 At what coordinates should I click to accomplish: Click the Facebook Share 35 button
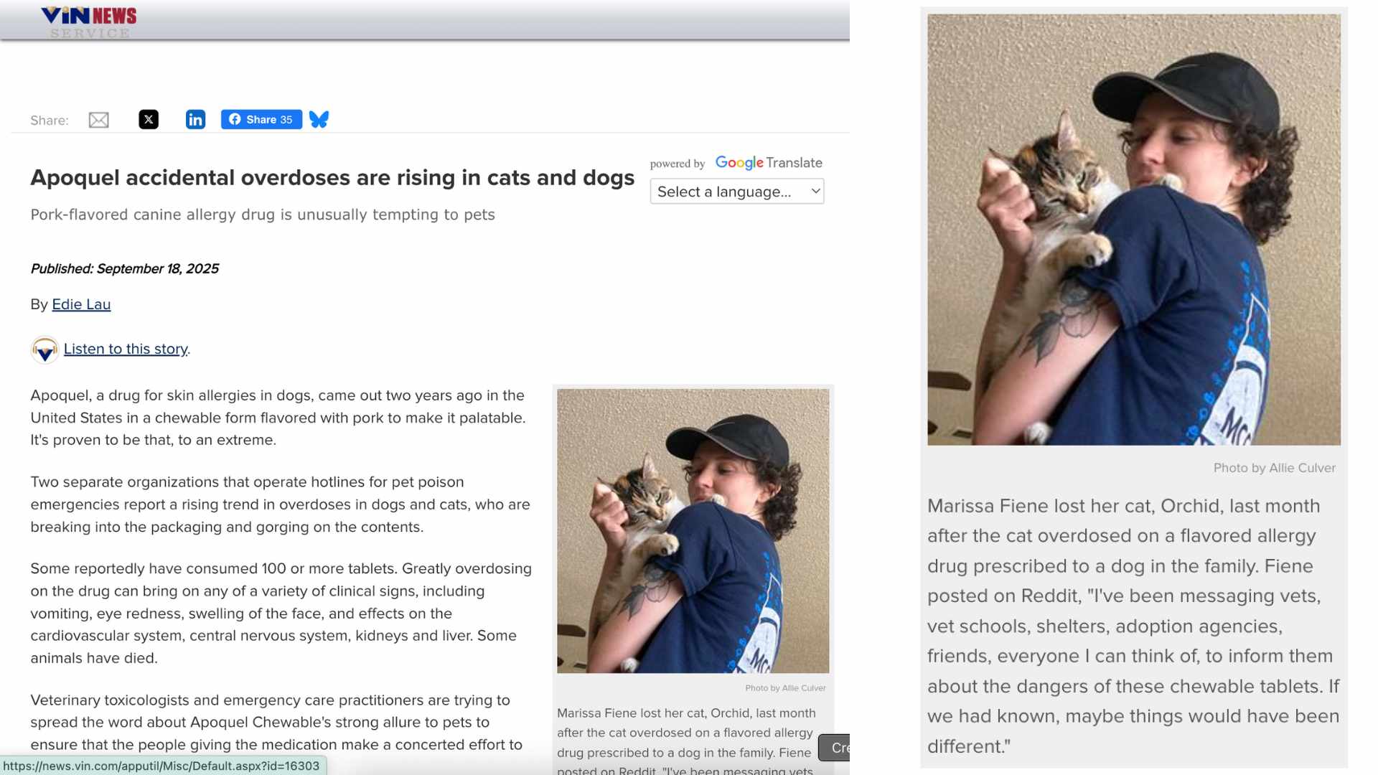pyautogui.click(x=261, y=119)
